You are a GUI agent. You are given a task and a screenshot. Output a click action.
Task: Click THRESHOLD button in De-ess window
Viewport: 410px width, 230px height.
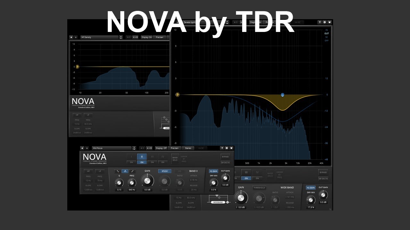pyautogui.click(x=259, y=188)
